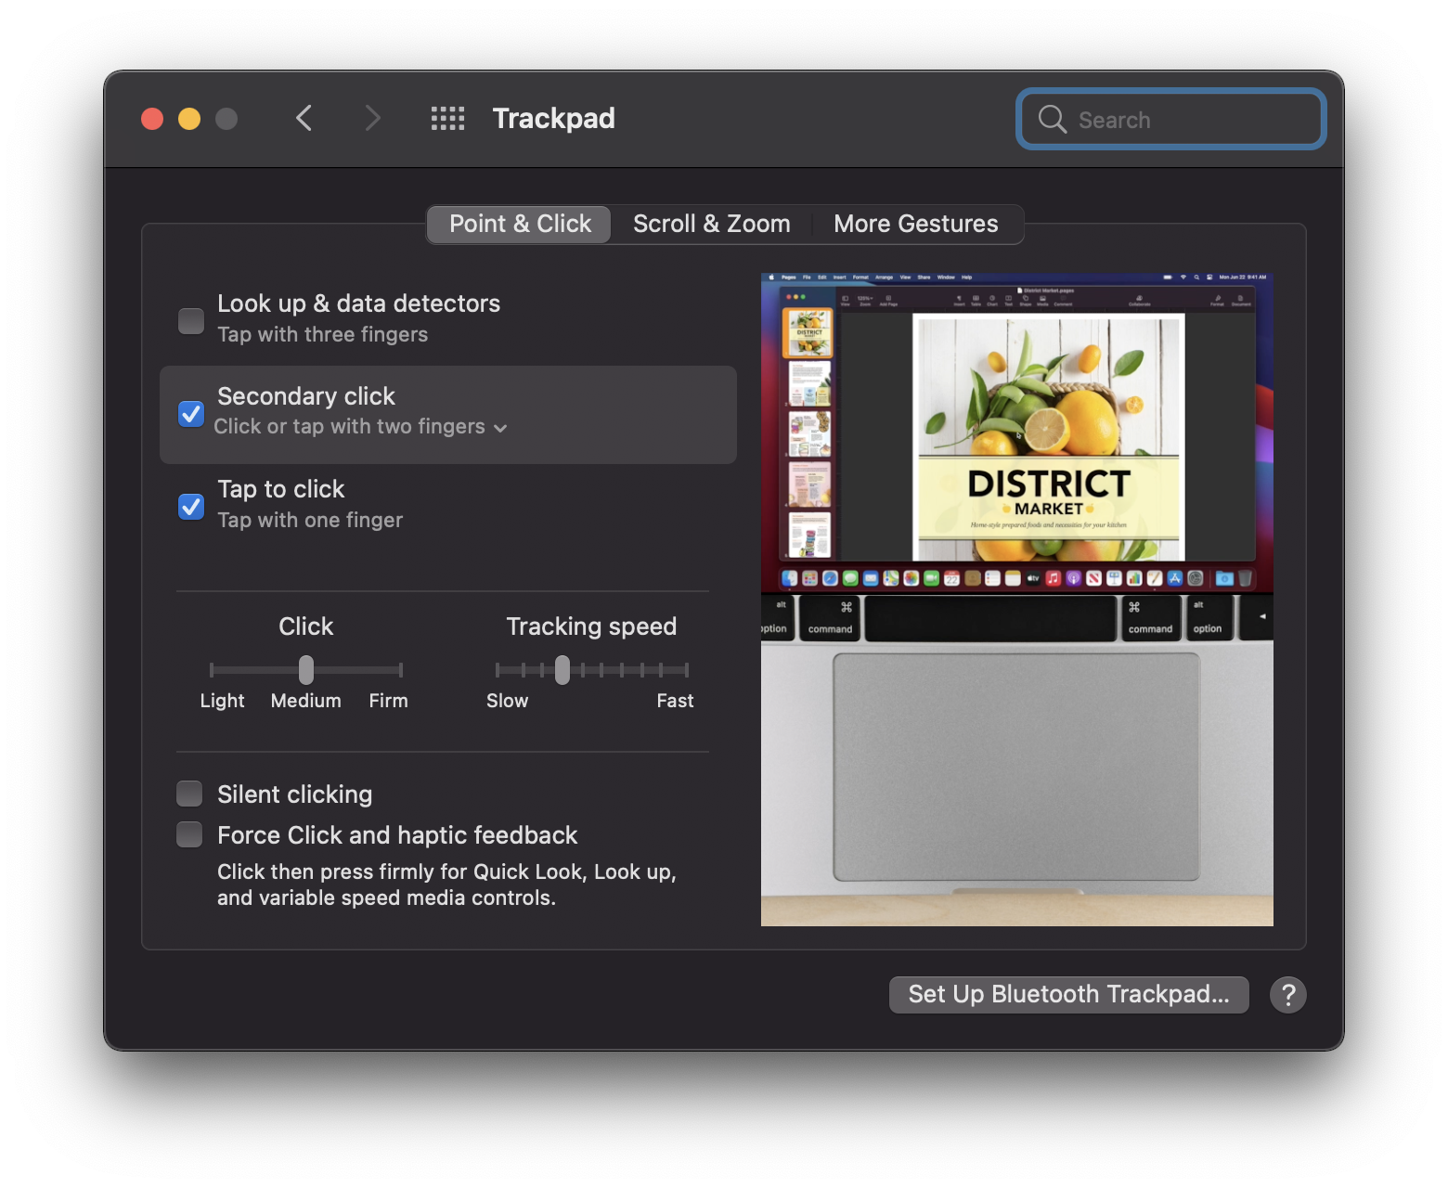Enable the Silent clicking checkbox
The image size is (1448, 1188).
click(189, 794)
